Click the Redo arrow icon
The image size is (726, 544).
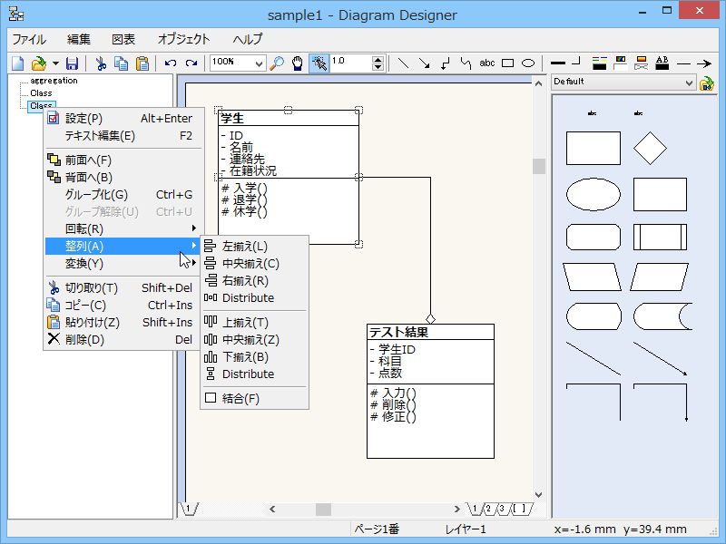click(x=191, y=63)
